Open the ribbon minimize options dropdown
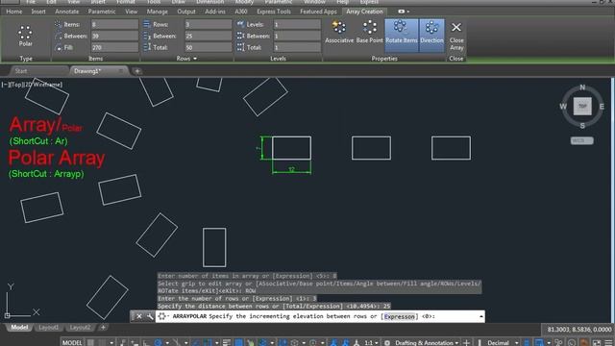 (x=407, y=12)
